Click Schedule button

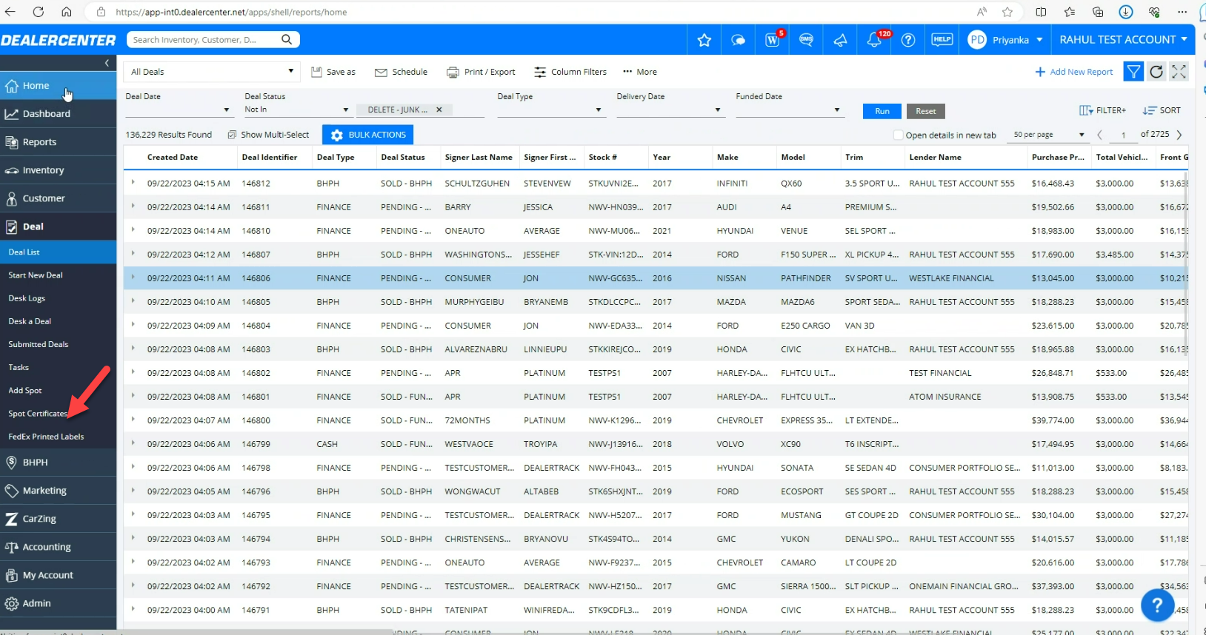pos(401,72)
